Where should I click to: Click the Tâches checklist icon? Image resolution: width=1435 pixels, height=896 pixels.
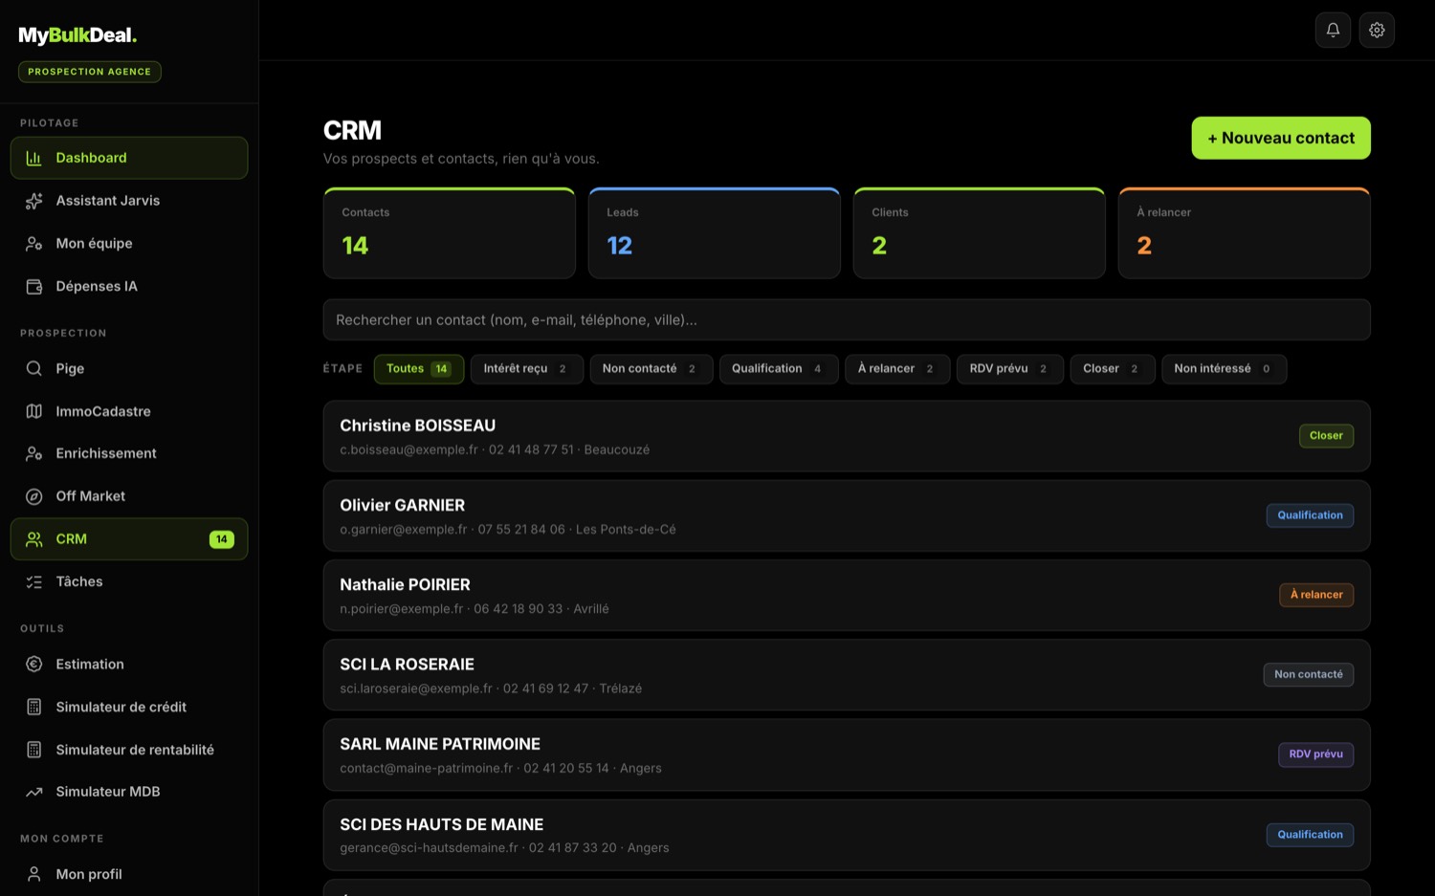point(34,581)
